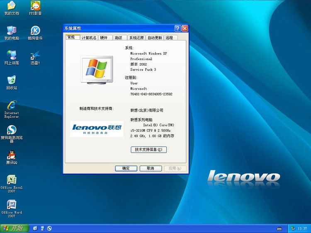Screen dimensions: 311x233
Task: Open the 远程 tab
Action: [x=171, y=38]
